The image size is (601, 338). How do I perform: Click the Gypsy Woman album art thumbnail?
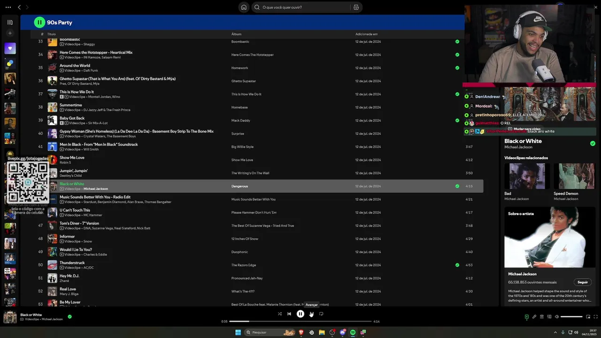coord(52,133)
